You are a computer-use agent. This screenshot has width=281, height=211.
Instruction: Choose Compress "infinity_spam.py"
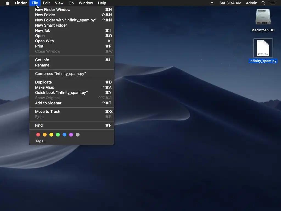click(x=72, y=74)
